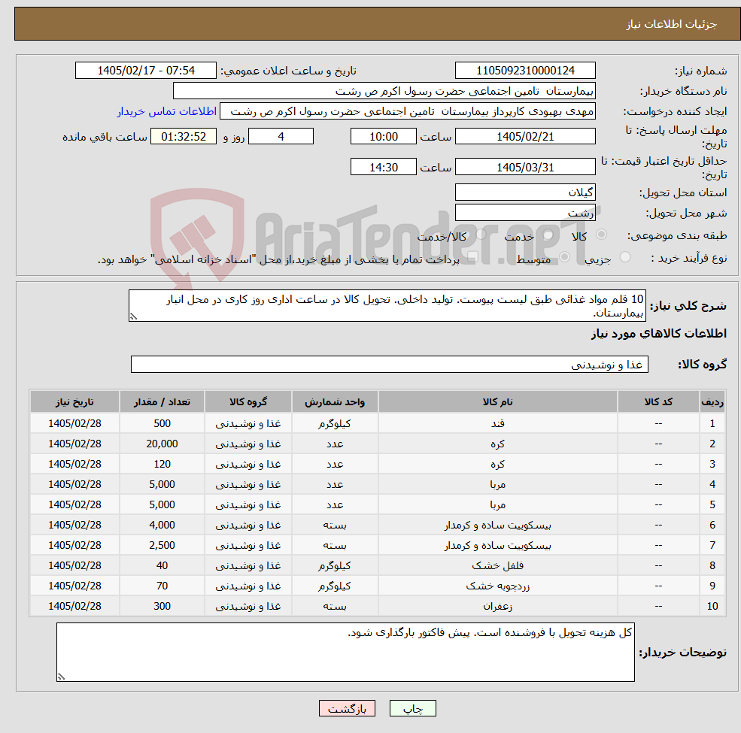Click the quantity 300 in زعفران row

tap(162, 606)
